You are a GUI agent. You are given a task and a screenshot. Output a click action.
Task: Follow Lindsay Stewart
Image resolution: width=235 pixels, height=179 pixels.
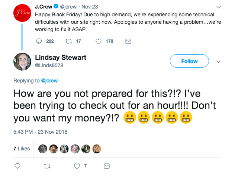(189, 61)
